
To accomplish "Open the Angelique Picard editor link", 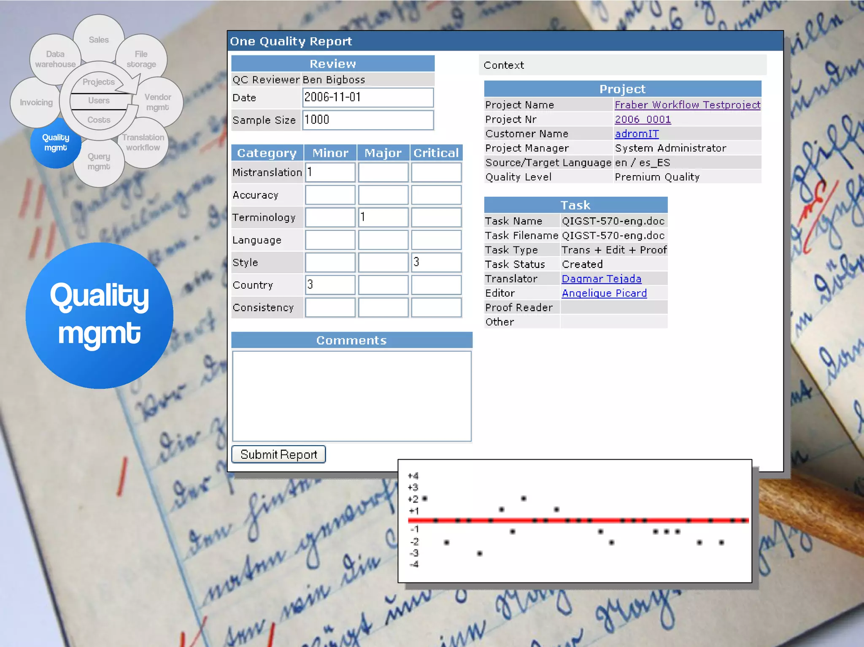I will click(x=604, y=293).
